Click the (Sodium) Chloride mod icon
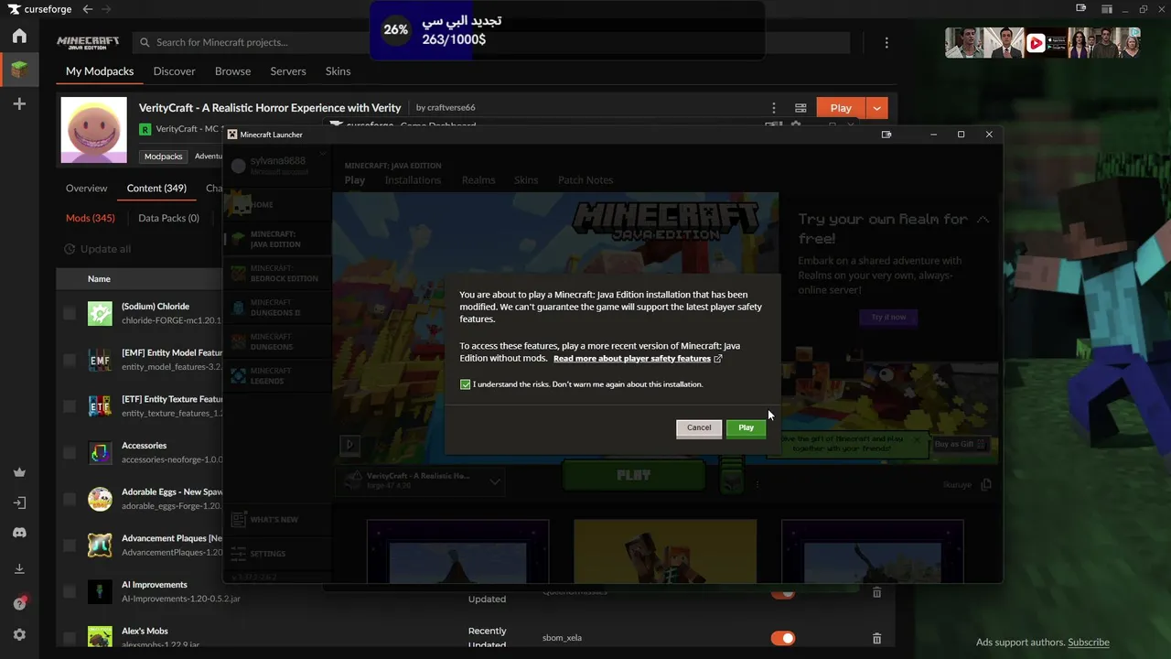The height and width of the screenshot is (659, 1171). pyautogui.click(x=100, y=313)
